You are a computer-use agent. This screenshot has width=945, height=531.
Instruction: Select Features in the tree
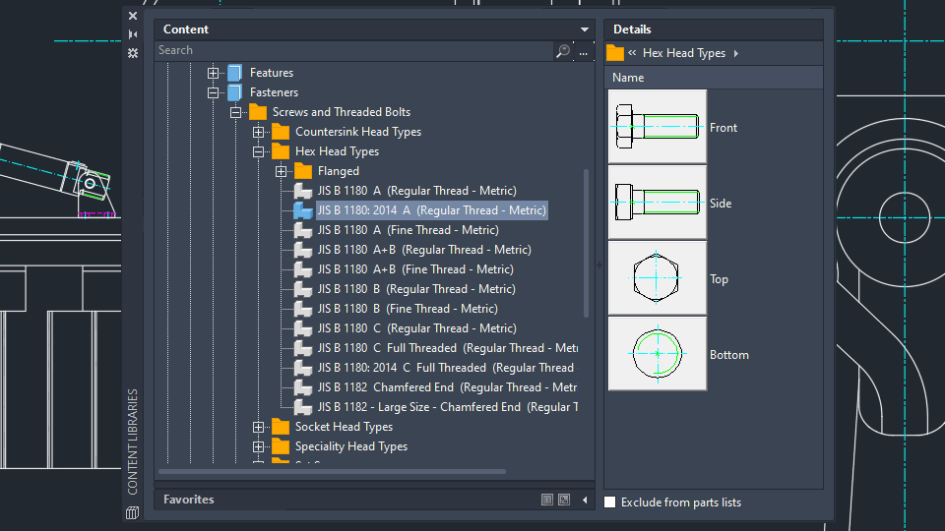[x=272, y=73]
